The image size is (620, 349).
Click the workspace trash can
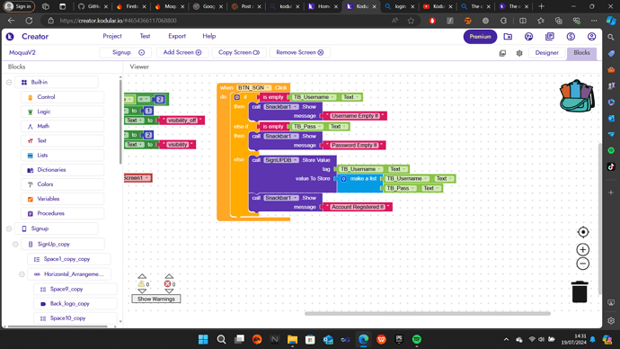pos(580,292)
